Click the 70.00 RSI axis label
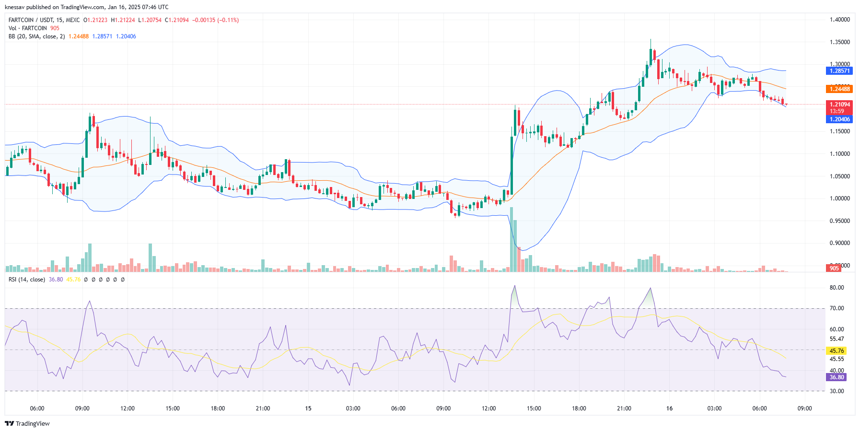860x432 pixels. [x=837, y=308]
